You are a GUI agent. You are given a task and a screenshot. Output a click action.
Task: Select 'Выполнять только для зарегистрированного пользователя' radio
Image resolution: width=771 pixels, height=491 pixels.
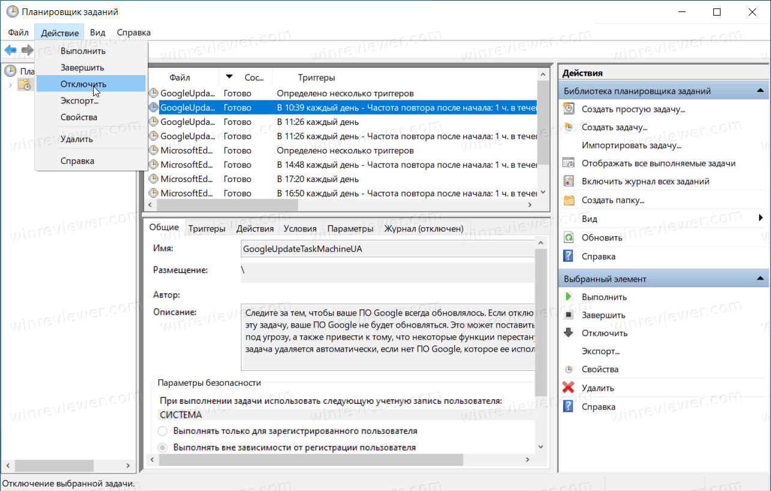[162, 431]
